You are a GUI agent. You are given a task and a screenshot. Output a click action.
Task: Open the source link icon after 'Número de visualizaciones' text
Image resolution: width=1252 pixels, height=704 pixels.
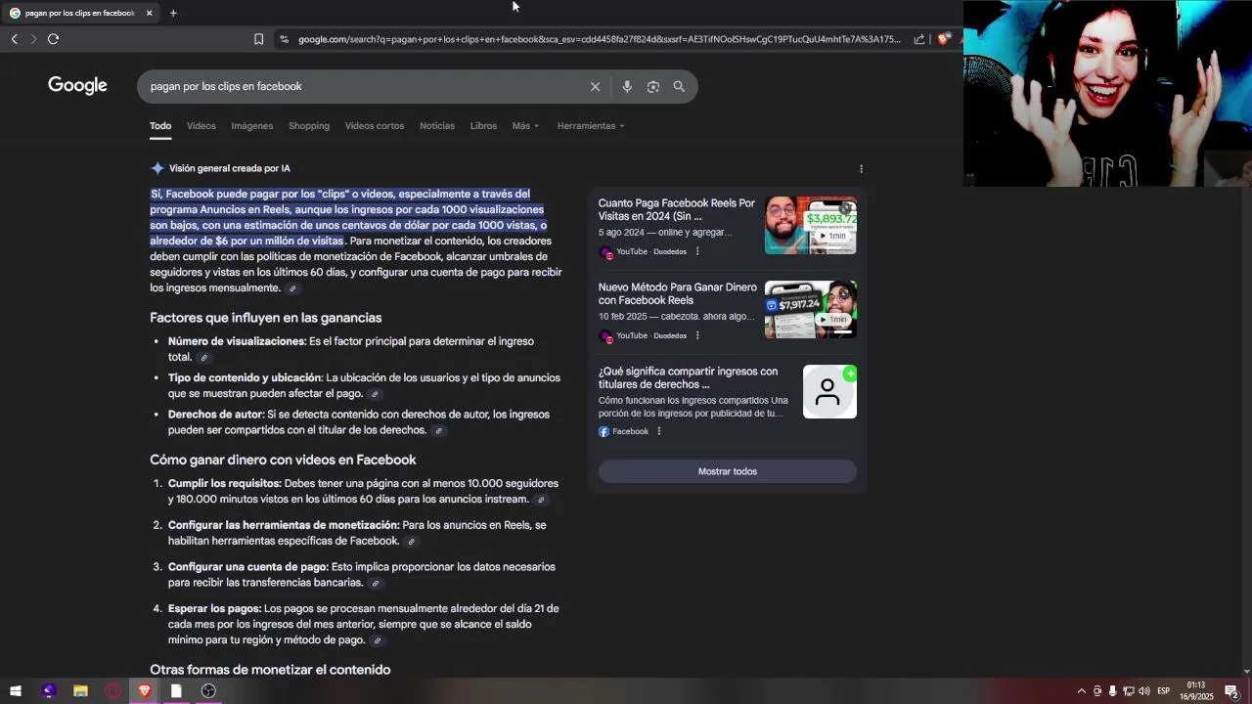[x=204, y=358]
